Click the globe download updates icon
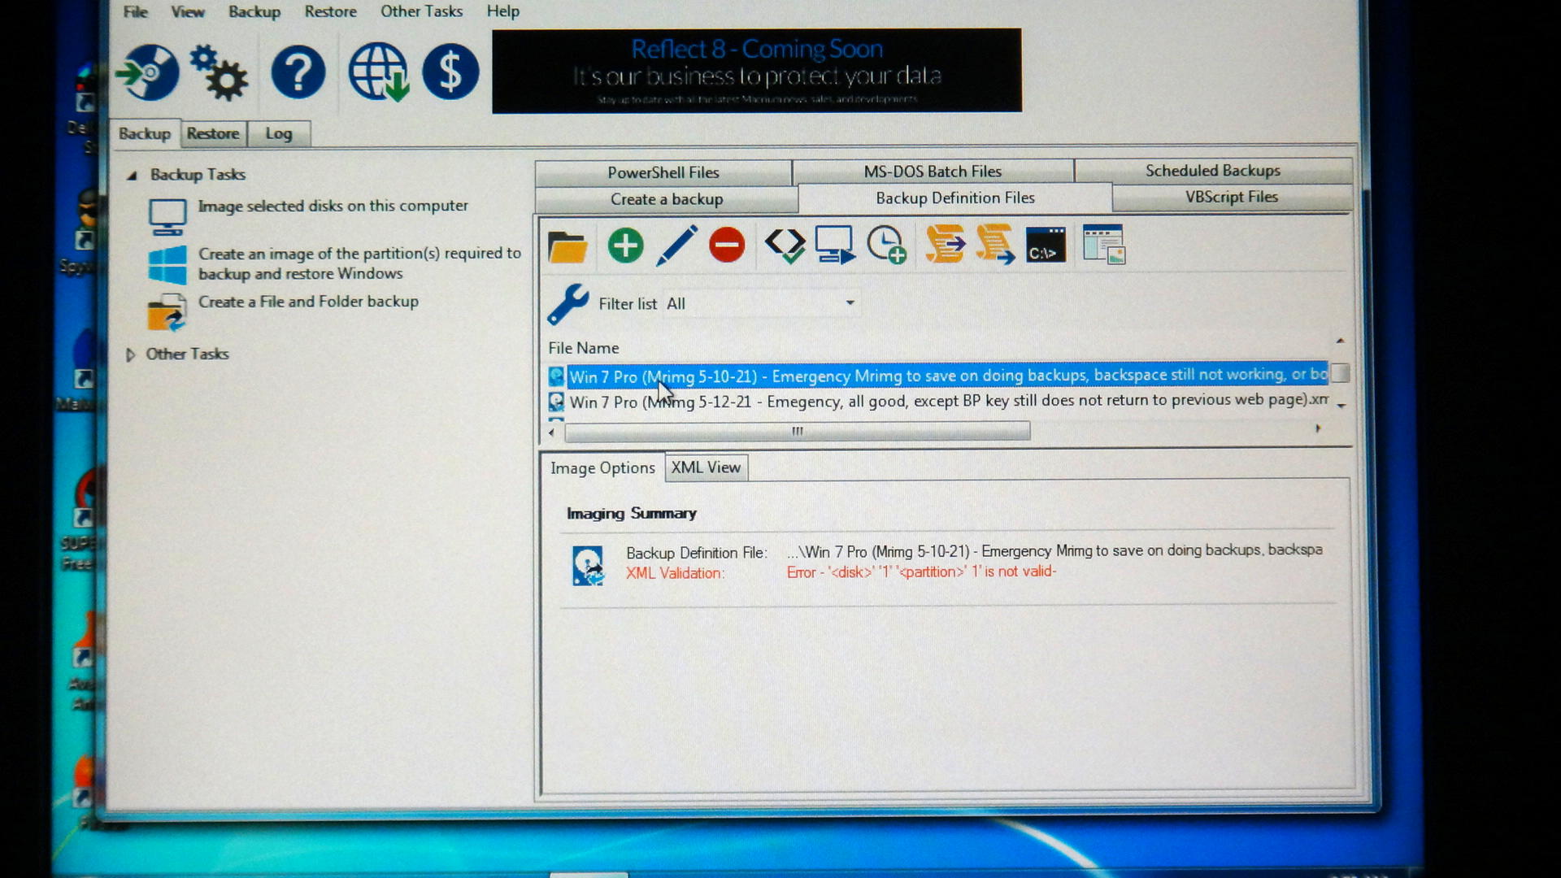 tap(378, 72)
